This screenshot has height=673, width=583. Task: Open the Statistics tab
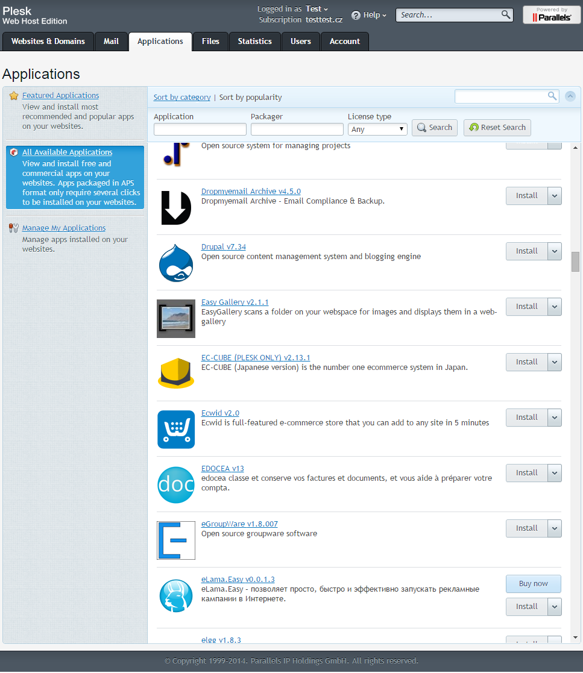[254, 42]
